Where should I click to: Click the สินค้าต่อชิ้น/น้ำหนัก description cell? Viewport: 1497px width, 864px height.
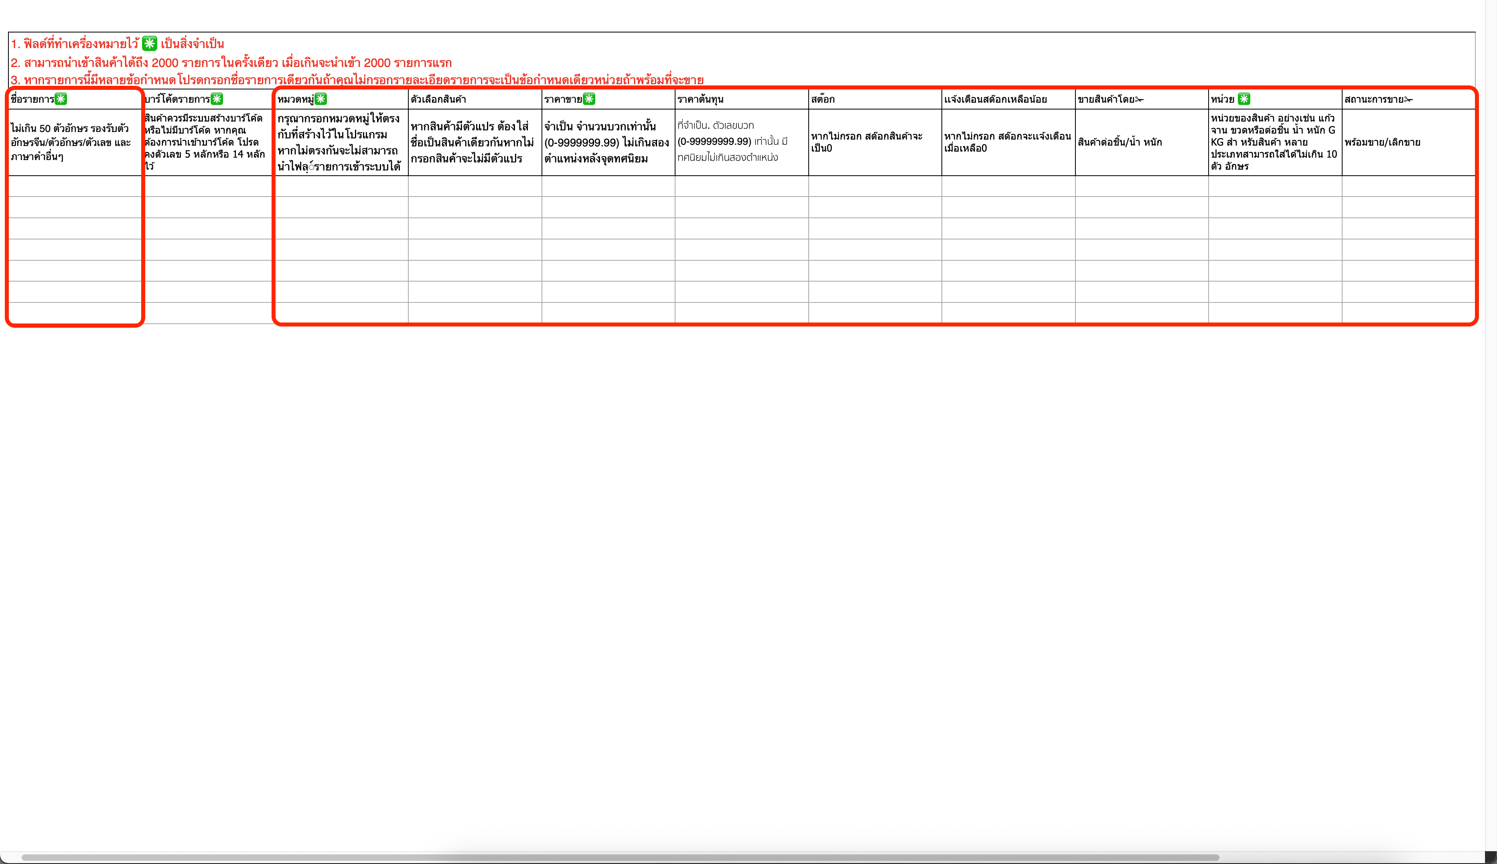(x=1120, y=142)
